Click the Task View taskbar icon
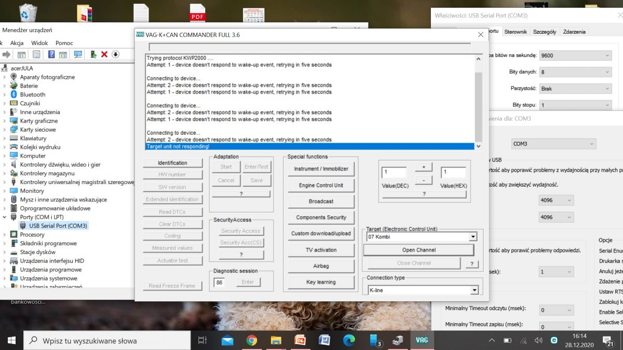The image size is (623, 350). (202, 340)
